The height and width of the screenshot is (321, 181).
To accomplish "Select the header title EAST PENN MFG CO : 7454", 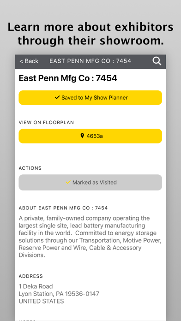I will coord(90,61).
